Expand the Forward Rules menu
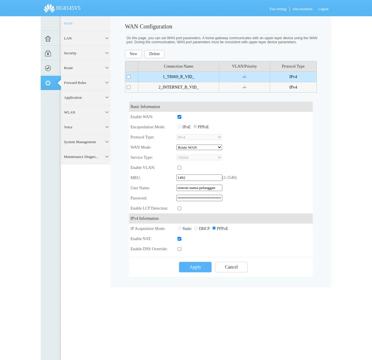 [x=86, y=83]
